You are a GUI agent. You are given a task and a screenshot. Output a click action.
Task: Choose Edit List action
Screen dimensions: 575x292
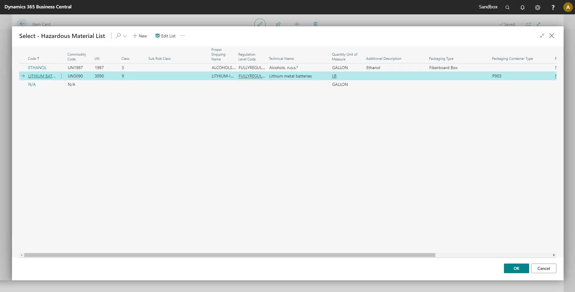pyautogui.click(x=165, y=36)
